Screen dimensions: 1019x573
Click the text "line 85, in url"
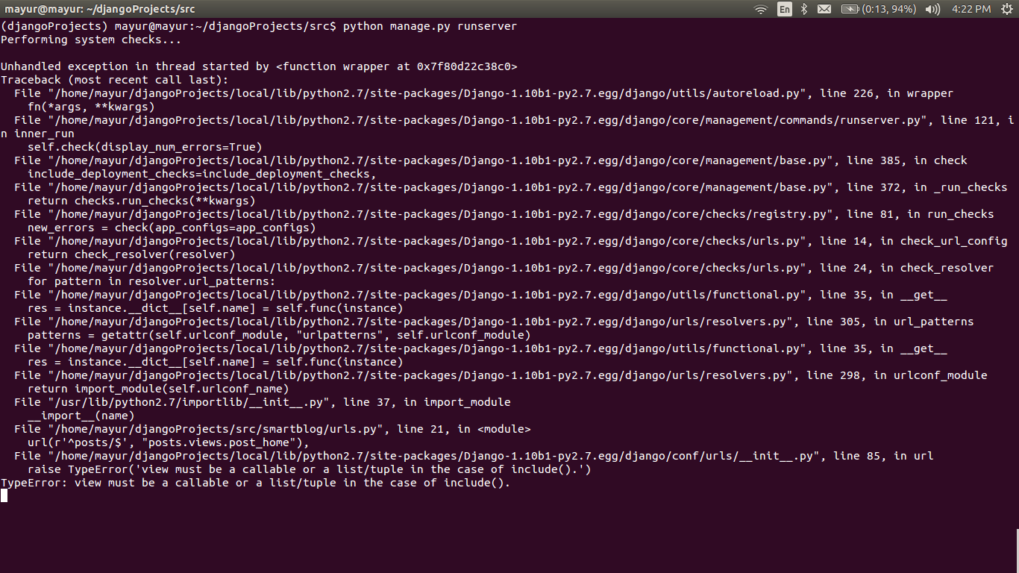click(883, 456)
